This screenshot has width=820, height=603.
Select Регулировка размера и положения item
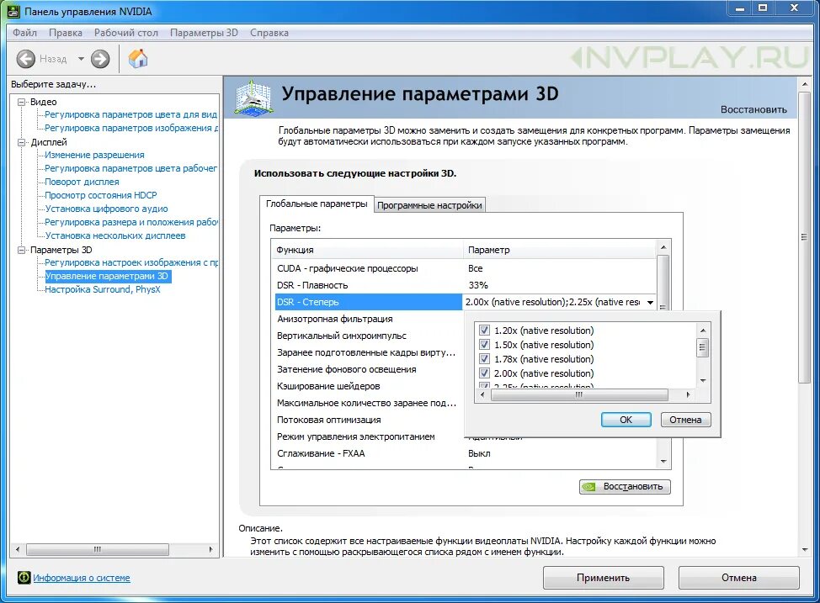click(130, 222)
